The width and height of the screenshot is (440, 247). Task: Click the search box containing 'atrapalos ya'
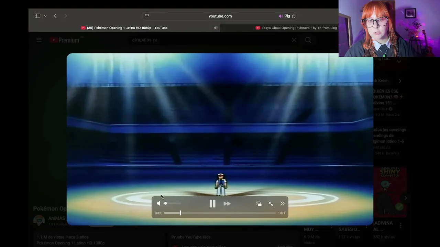coord(210,40)
